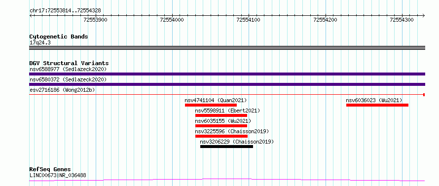
Task: Click the Cytogenetic Bands track title
Action: point(59,37)
